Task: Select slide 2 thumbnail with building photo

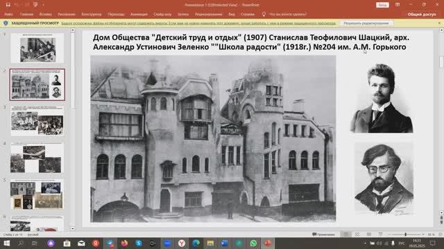Action: 37,84
